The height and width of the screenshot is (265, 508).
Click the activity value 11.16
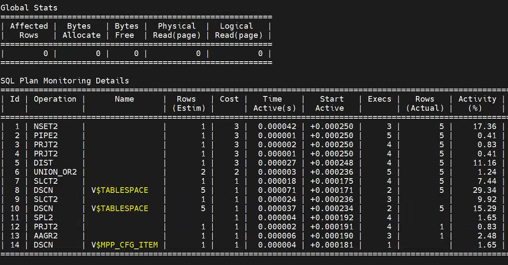pyautogui.click(x=484, y=163)
